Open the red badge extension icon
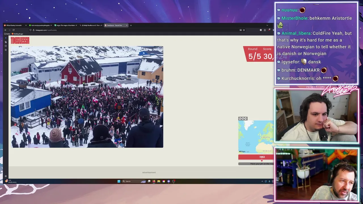 pyautogui.click(x=269, y=30)
